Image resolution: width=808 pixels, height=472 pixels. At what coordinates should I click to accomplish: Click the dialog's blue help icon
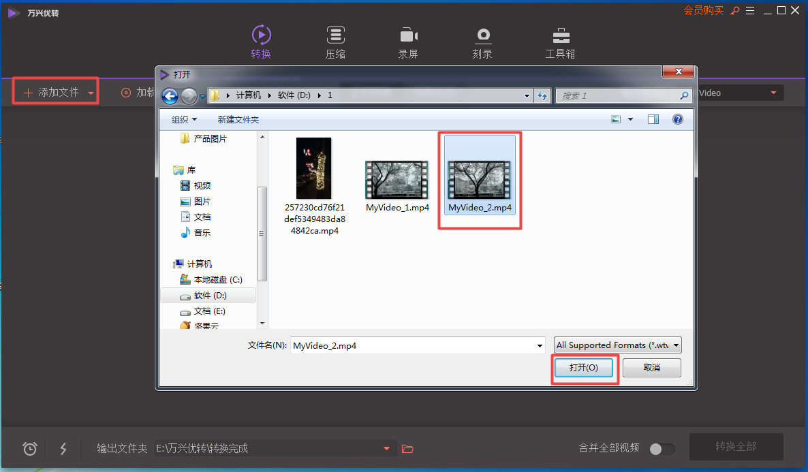tap(677, 119)
